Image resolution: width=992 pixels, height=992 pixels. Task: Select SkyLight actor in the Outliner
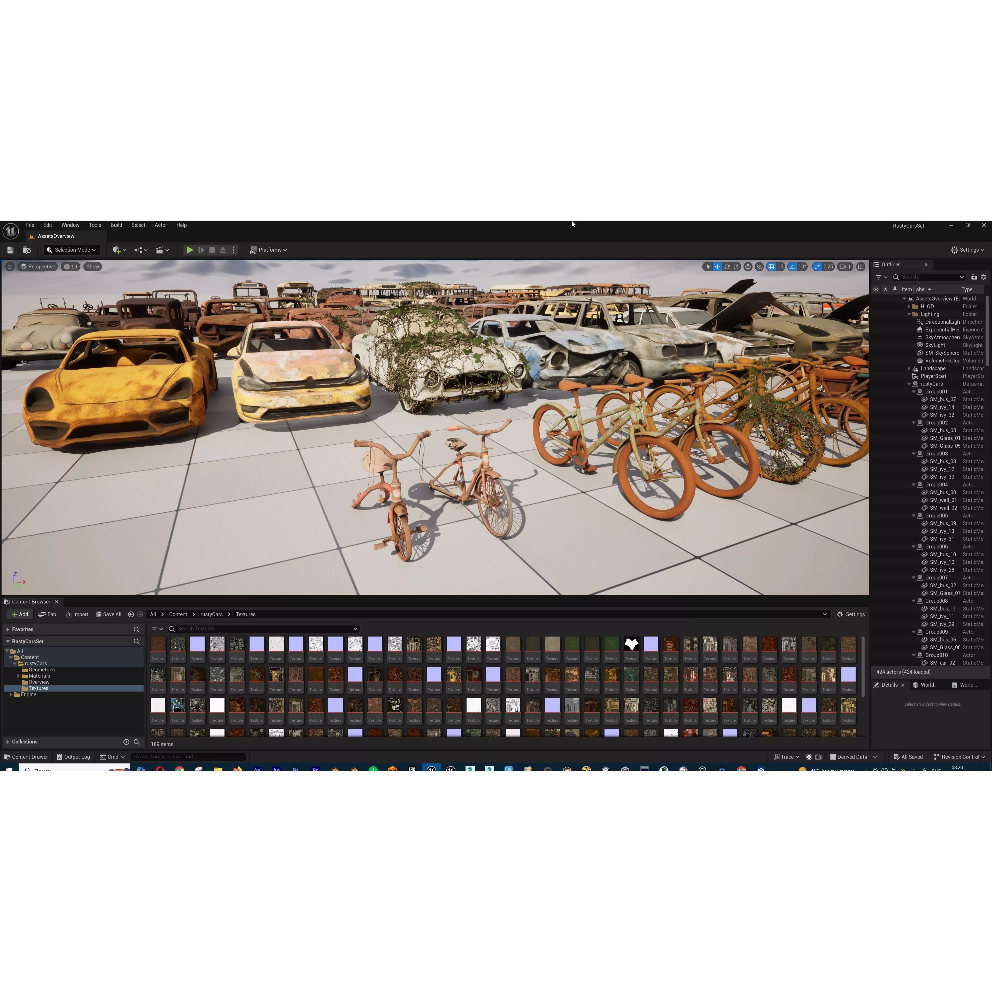[935, 345]
